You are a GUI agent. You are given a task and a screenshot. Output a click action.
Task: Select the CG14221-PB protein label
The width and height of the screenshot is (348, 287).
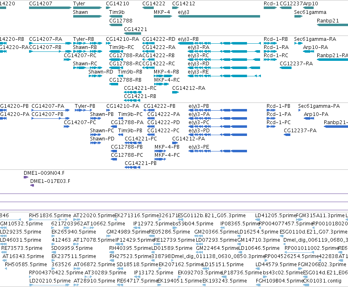point(141,163)
